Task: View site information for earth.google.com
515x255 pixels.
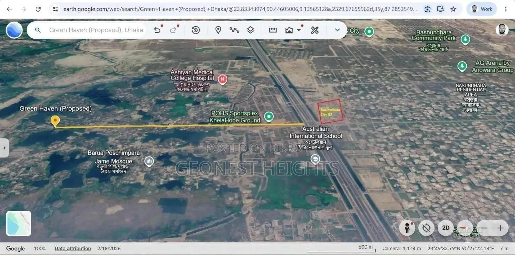Action: point(55,9)
